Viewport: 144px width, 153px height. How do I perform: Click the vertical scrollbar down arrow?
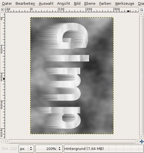click(141, 137)
